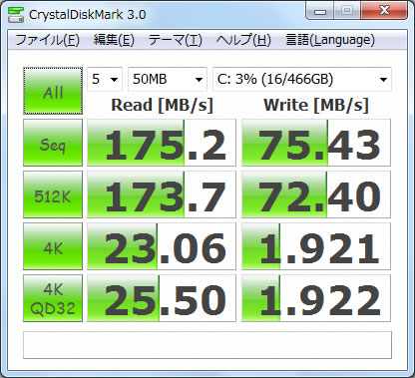The image size is (415, 378).
Task: Click the Seq read value 175.2
Action: pyautogui.click(x=162, y=143)
